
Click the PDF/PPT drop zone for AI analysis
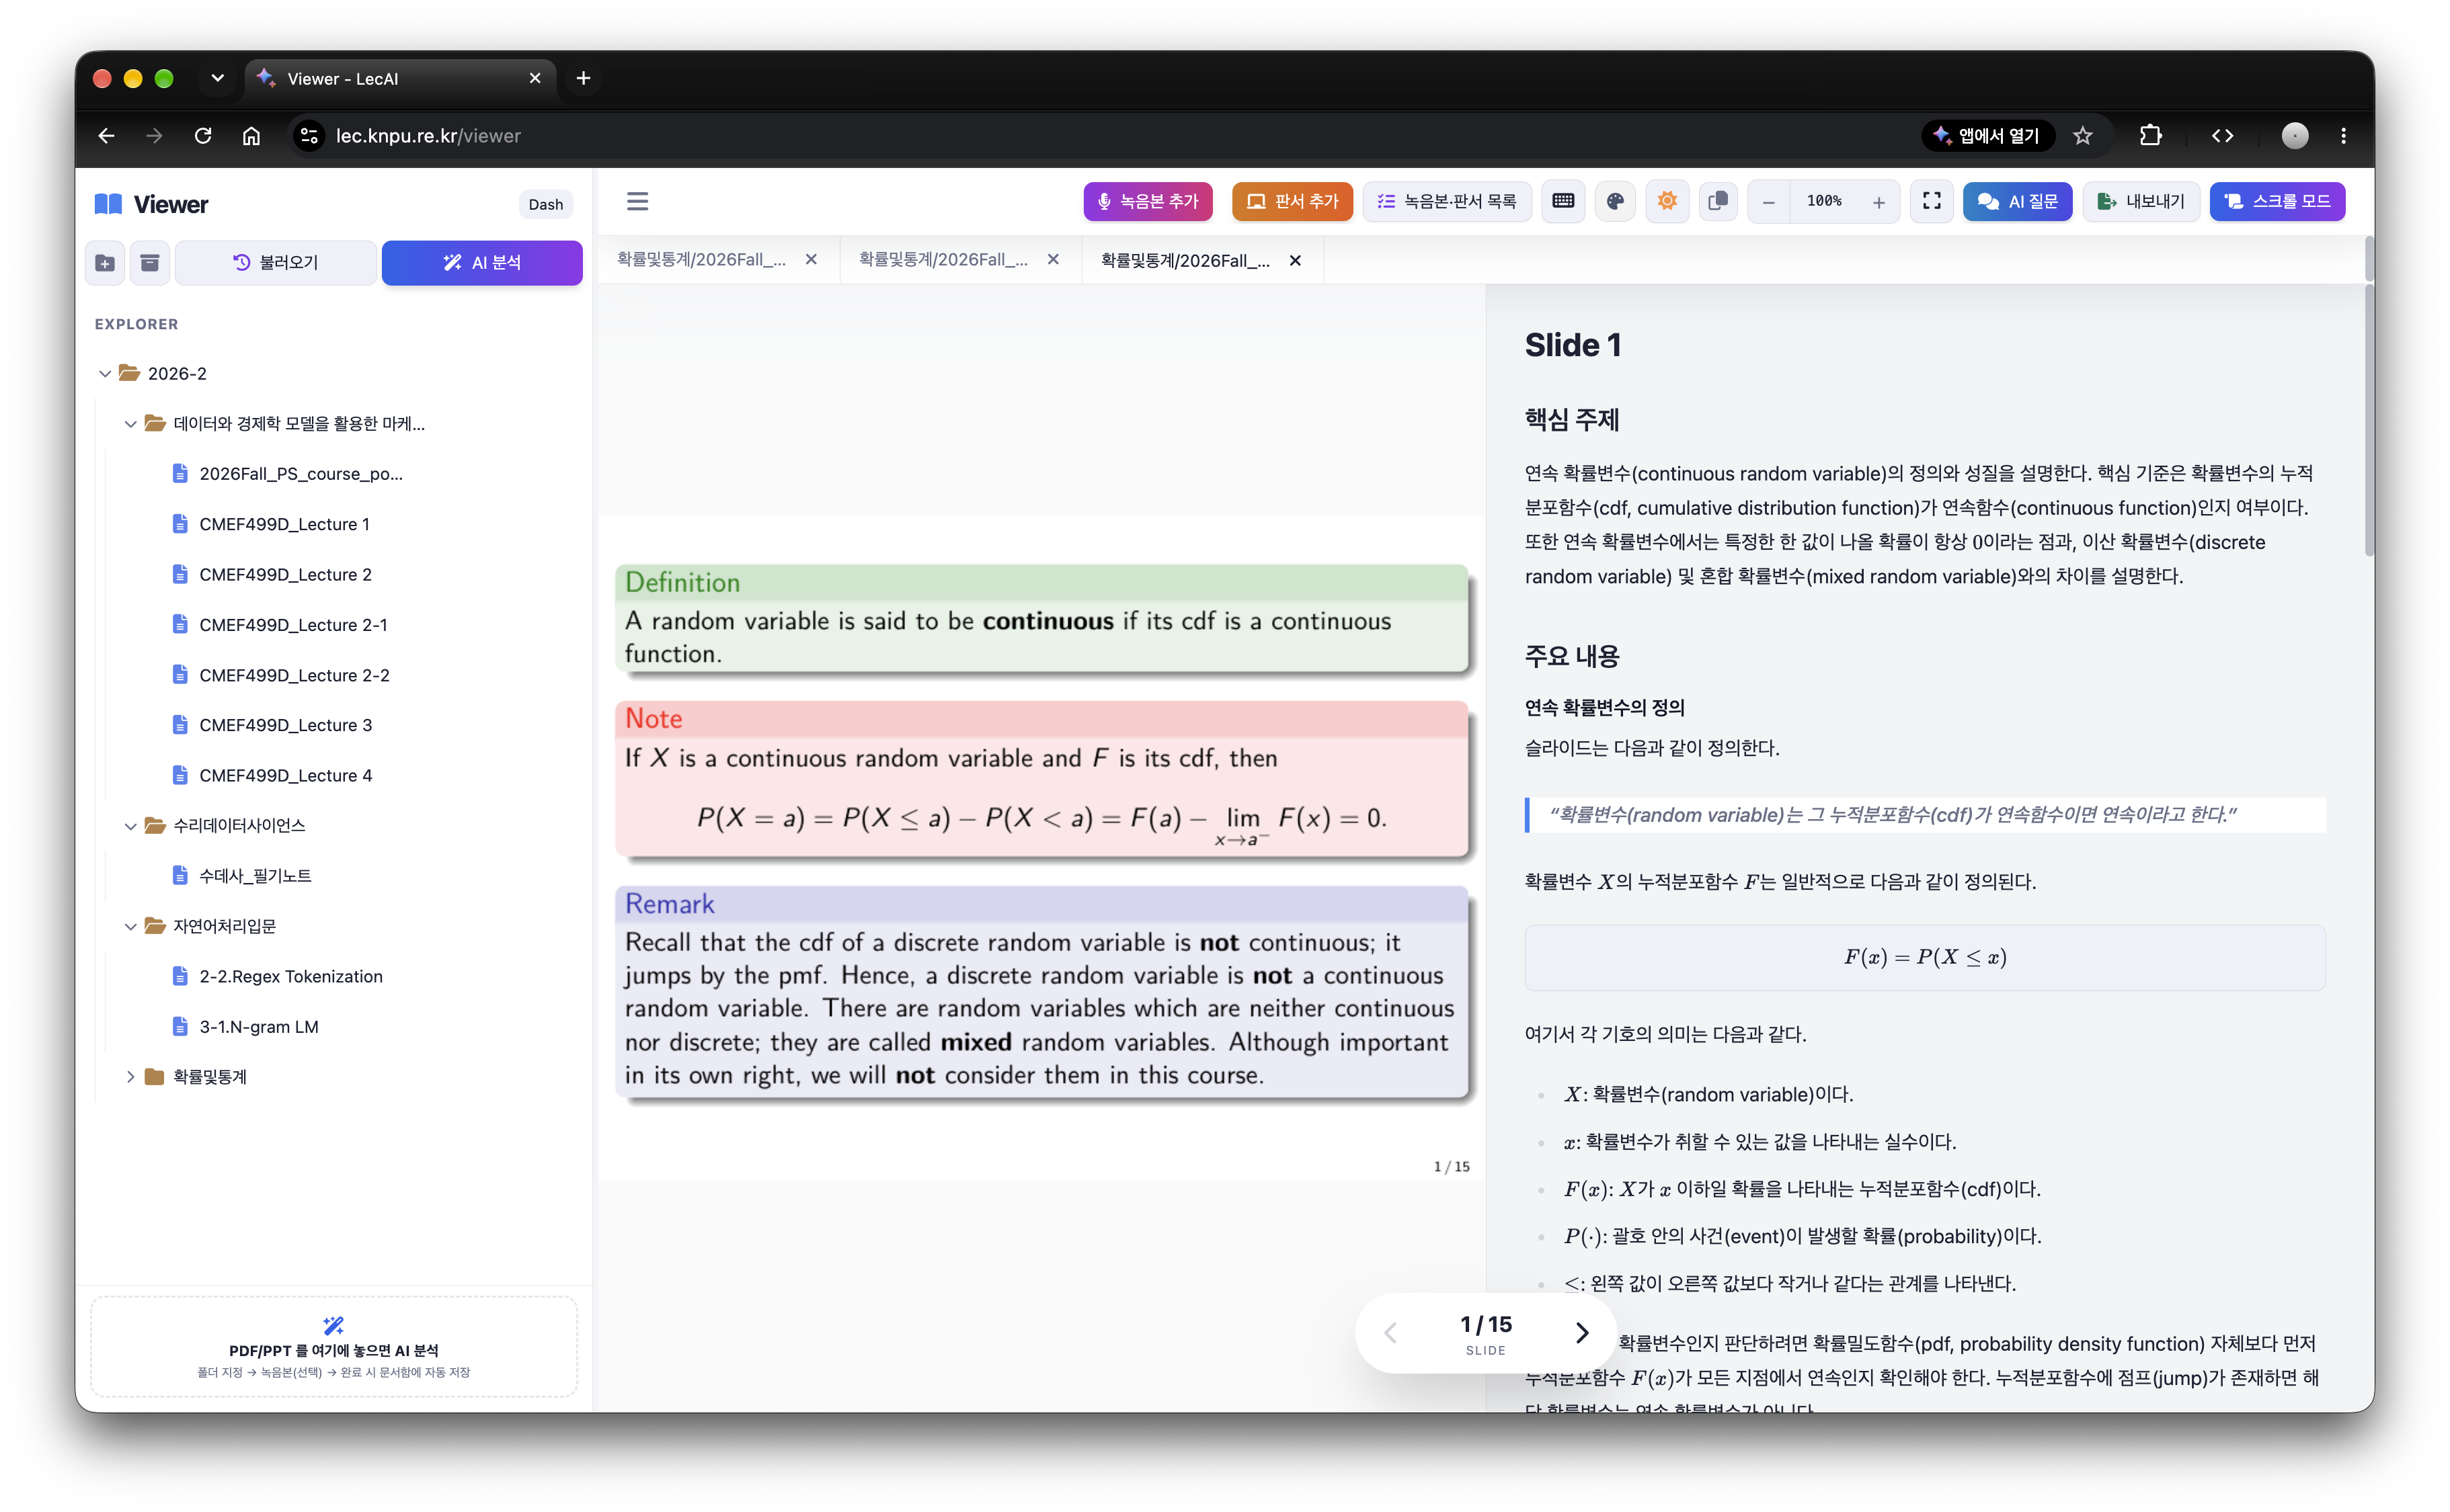coord(334,1347)
